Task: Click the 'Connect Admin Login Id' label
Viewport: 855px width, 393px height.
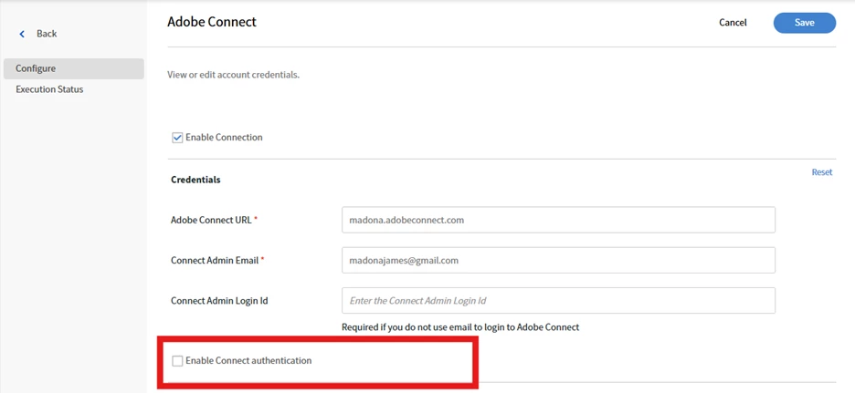Action: [219, 301]
